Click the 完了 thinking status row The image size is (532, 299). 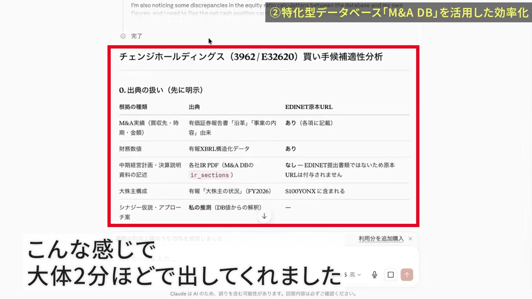click(132, 36)
